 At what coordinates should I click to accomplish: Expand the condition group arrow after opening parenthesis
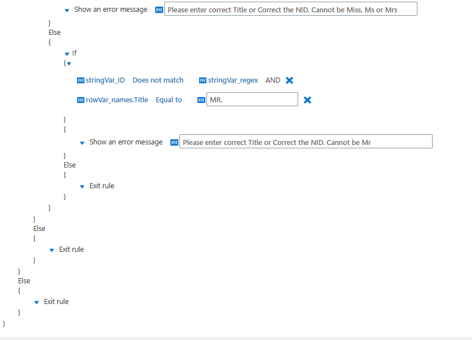click(x=69, y=64)
